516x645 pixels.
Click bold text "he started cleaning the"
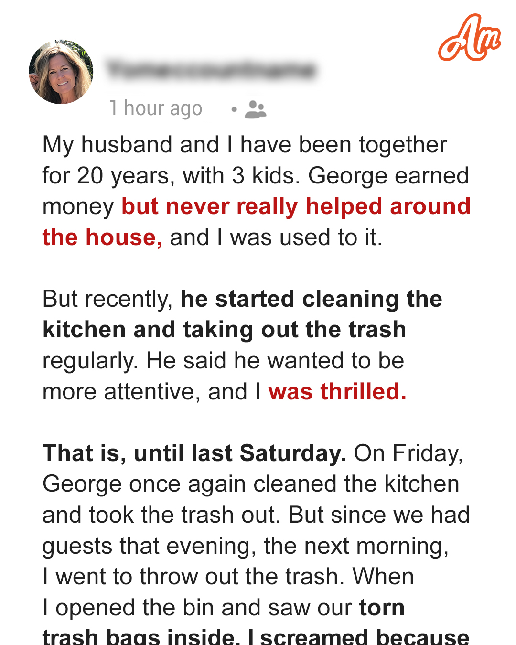(312, 299)
